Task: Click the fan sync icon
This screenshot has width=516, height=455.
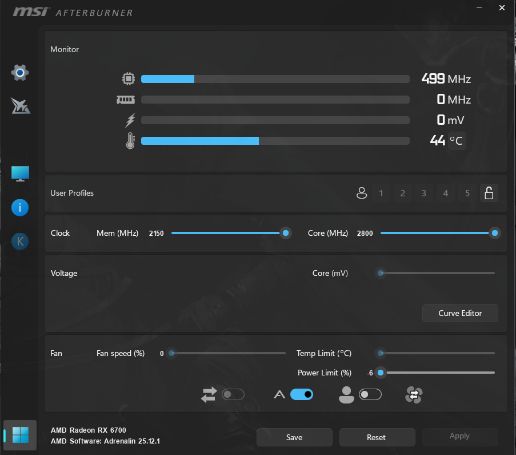Action: click(414, 395)
